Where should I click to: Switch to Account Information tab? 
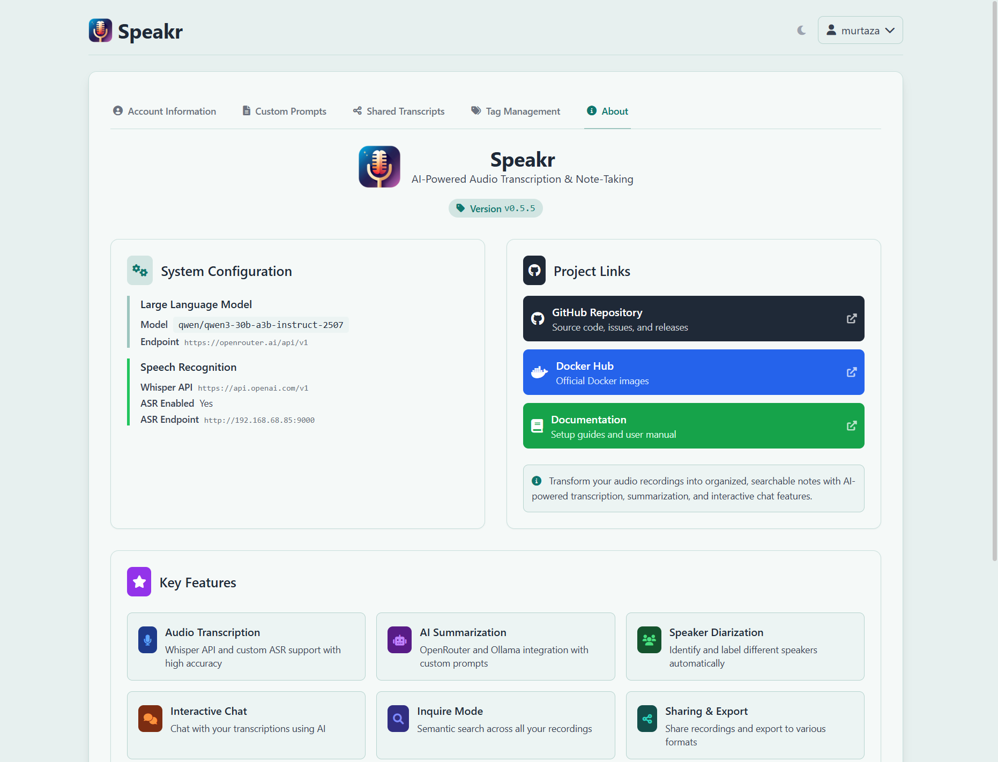[165, 111]
